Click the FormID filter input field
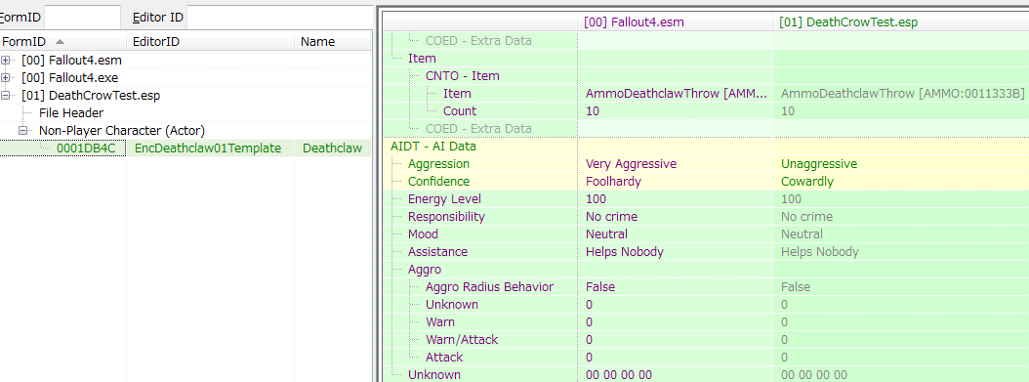The width and height of the screenshot is (1029, 382). click(82, 17)
